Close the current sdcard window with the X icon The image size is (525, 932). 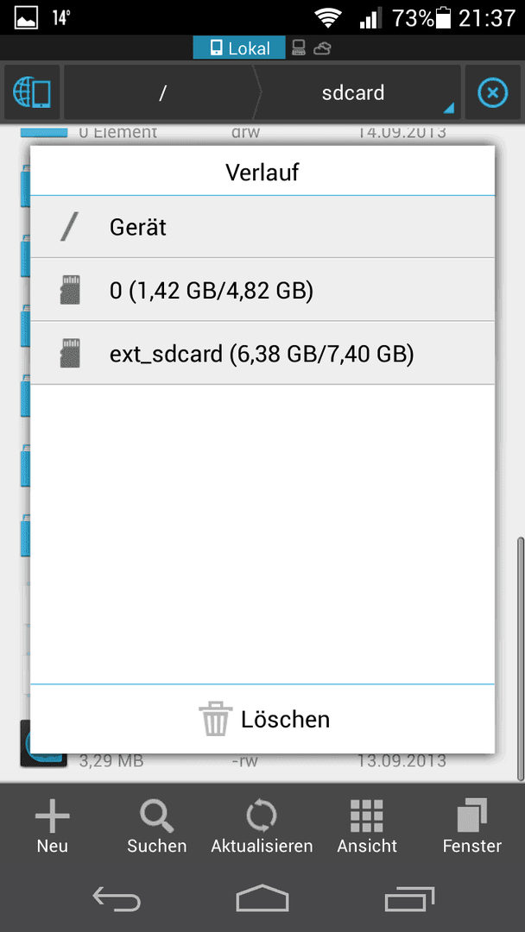(493, 92)
